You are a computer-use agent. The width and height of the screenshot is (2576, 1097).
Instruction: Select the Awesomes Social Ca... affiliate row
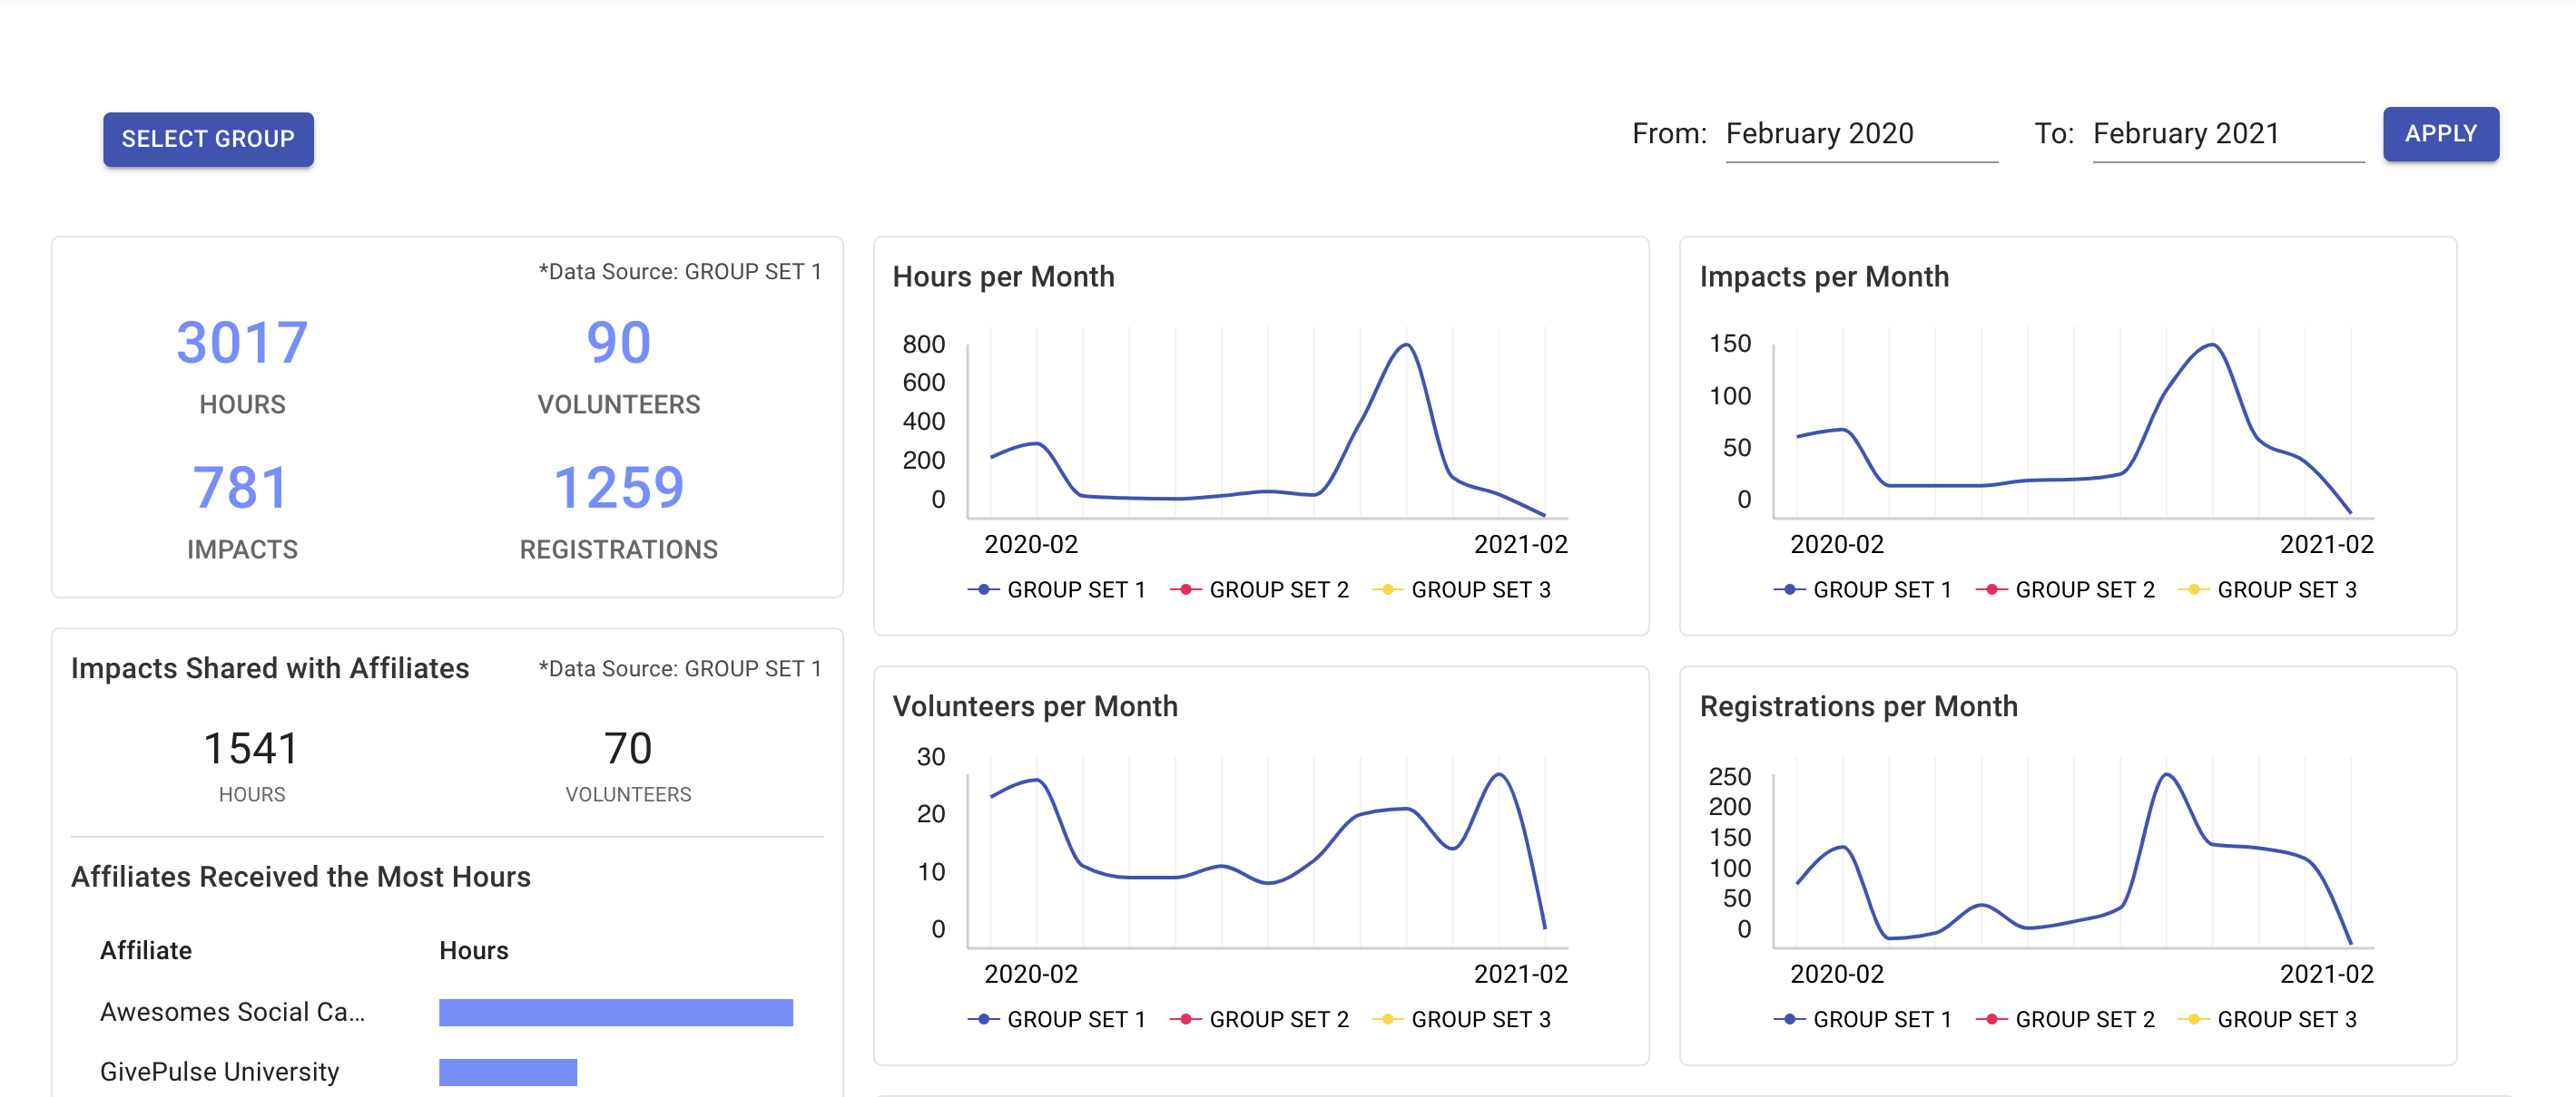tap(447, 1012)
